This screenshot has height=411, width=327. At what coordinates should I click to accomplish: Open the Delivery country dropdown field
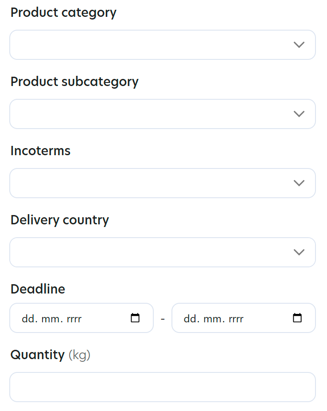[151, 252]
